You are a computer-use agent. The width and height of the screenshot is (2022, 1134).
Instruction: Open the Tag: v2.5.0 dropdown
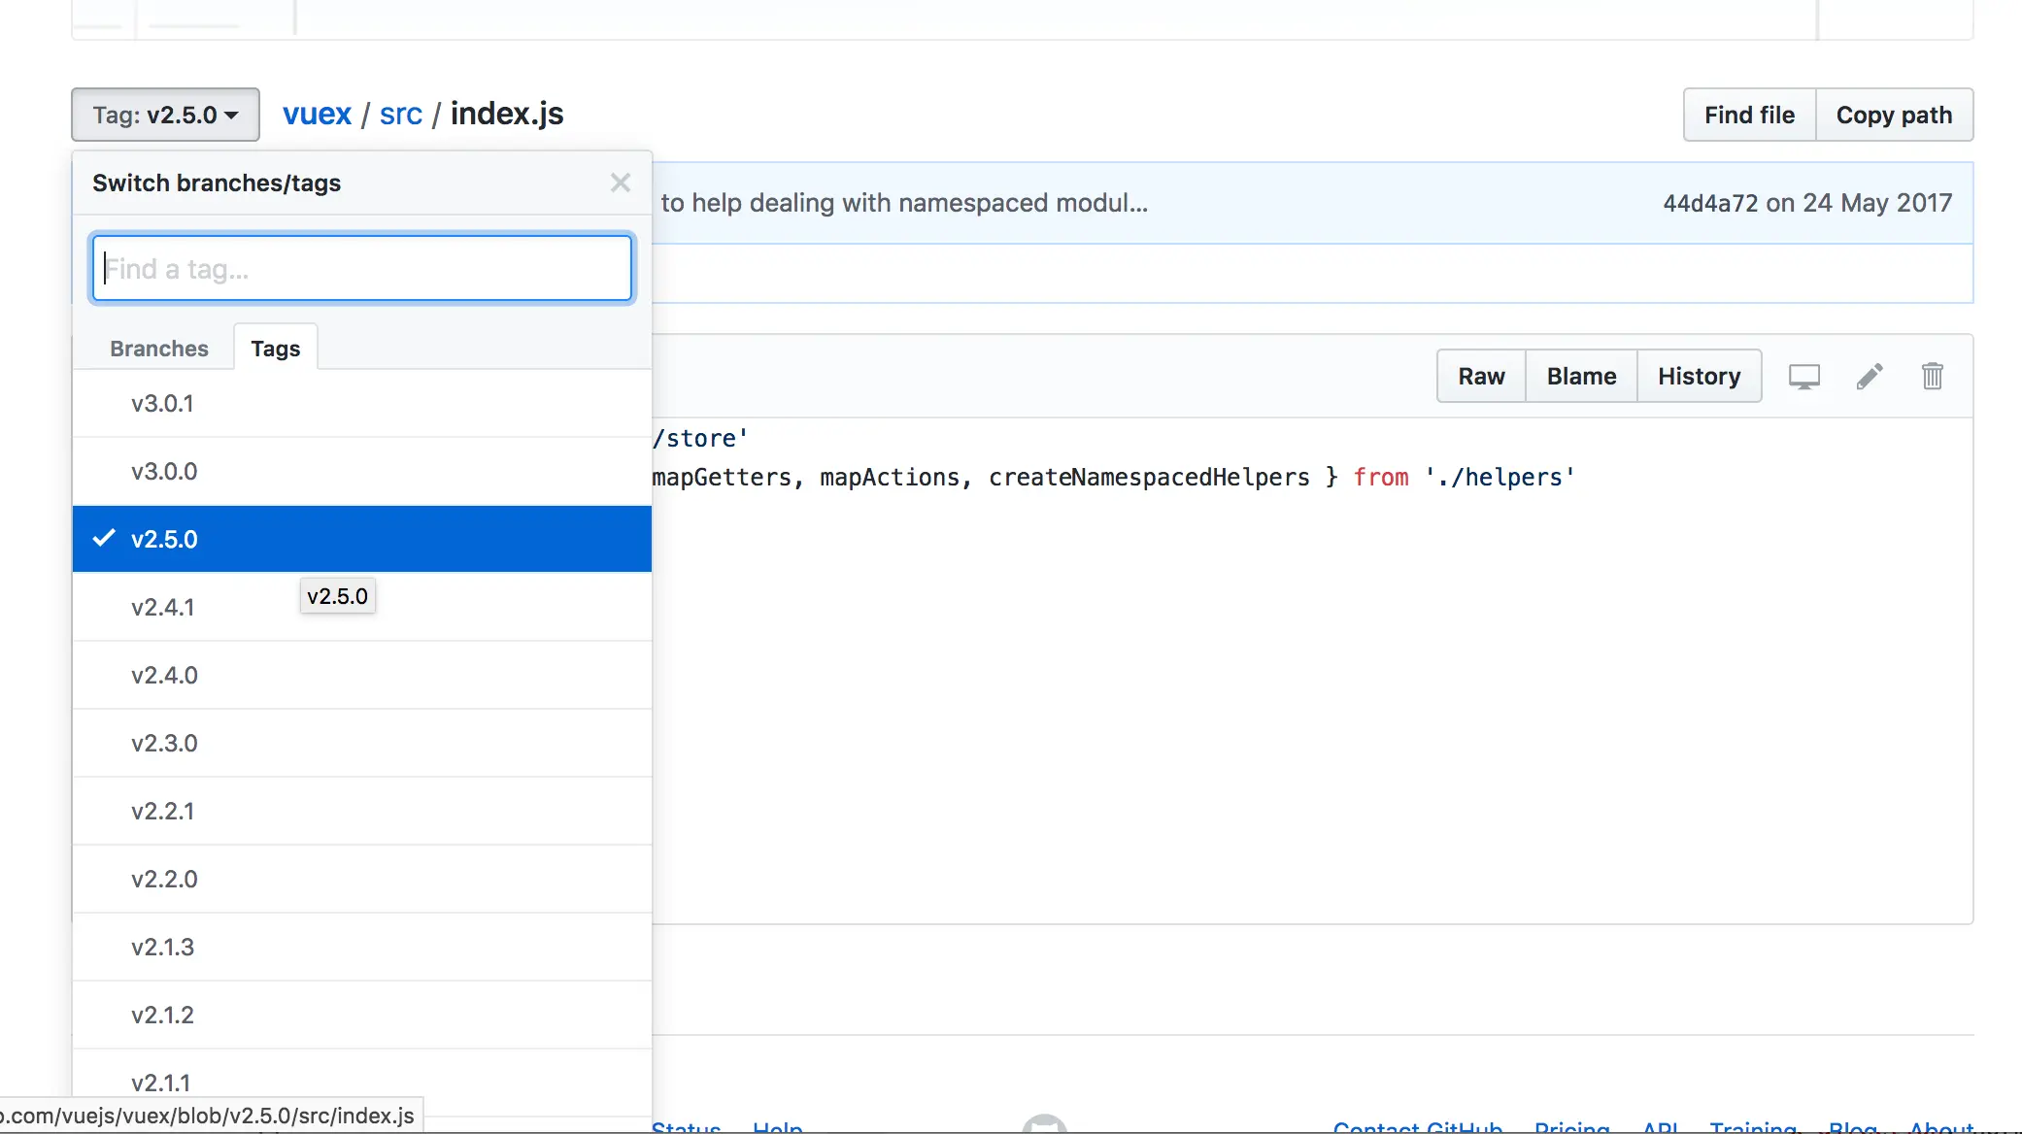[165, 115]
